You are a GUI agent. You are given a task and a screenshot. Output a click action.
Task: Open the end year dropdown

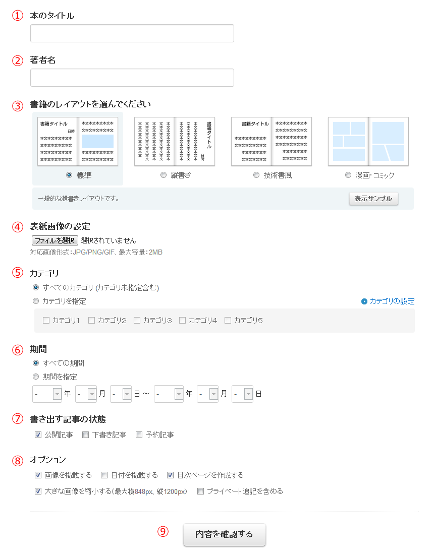point(169,394)
